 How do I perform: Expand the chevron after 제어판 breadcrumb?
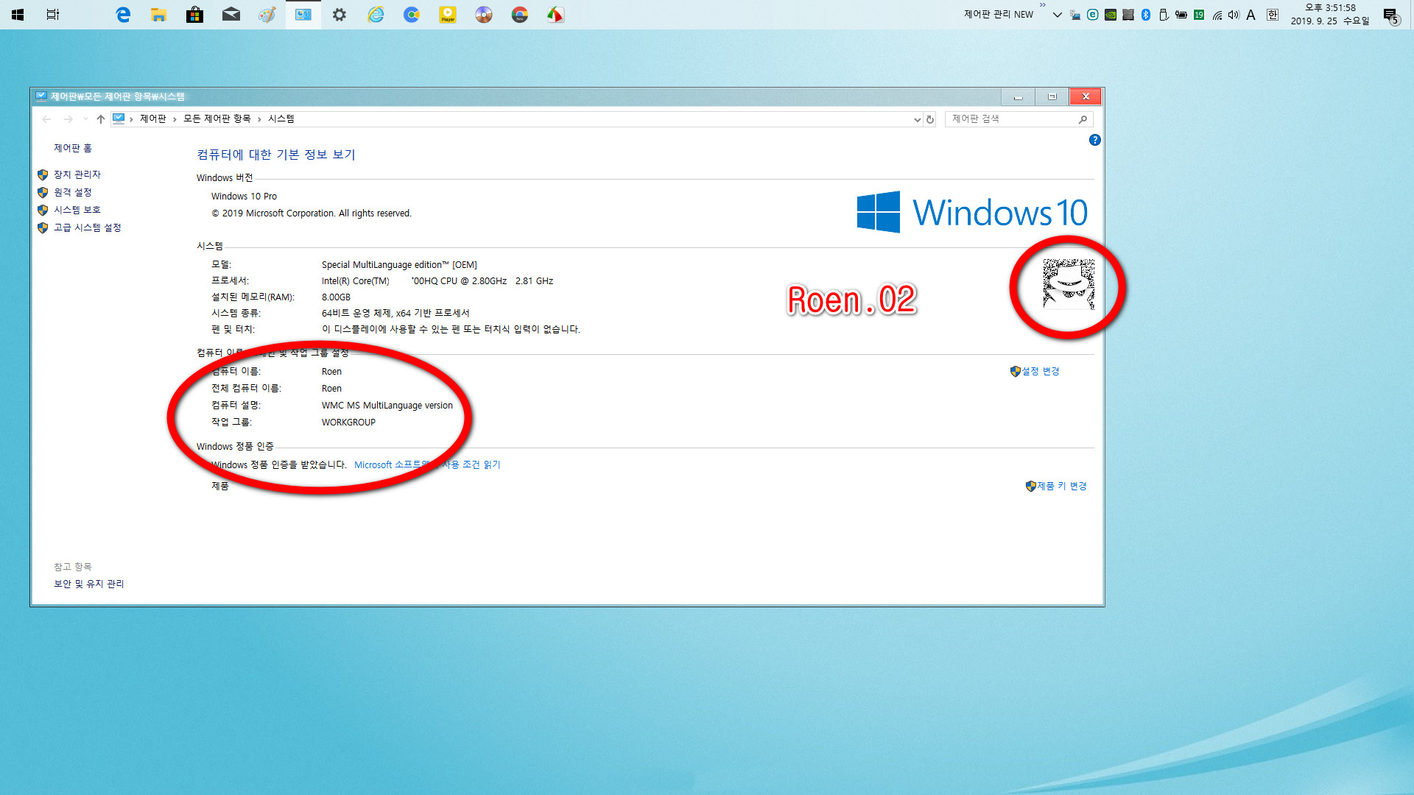pos(175,119)
